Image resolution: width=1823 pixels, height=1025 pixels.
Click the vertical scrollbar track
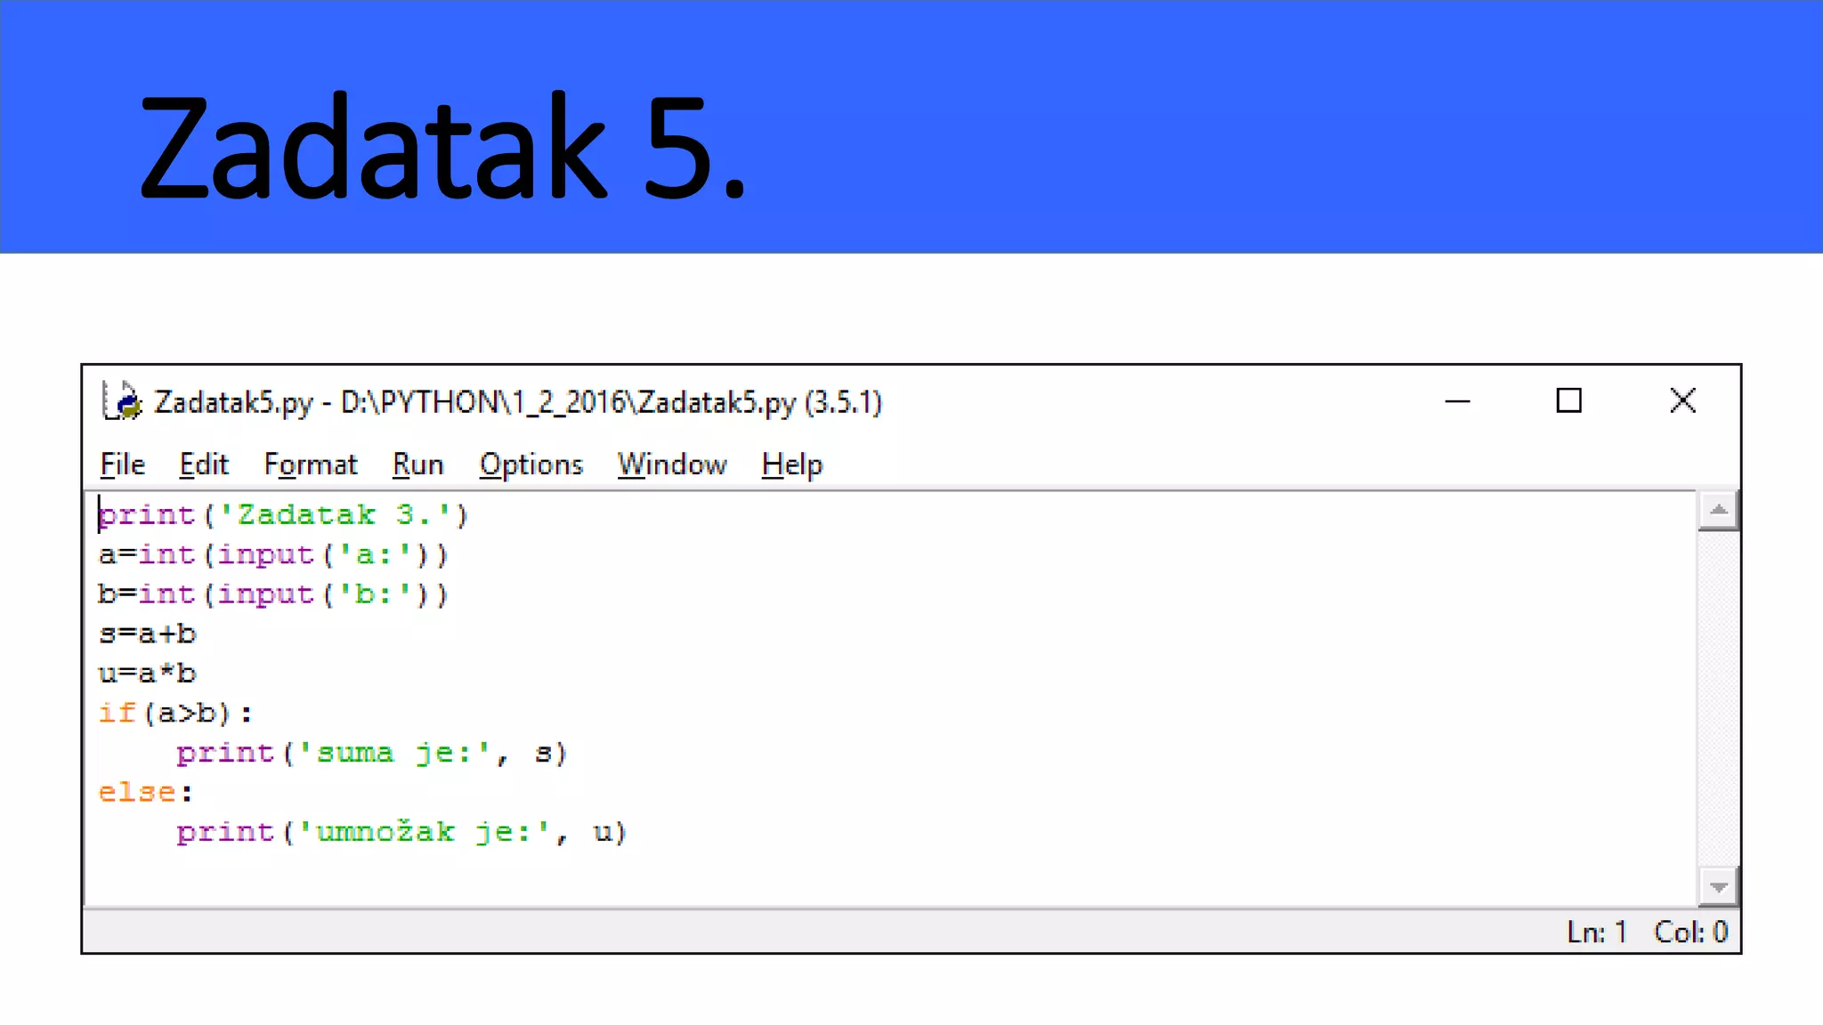point(1718,698)
